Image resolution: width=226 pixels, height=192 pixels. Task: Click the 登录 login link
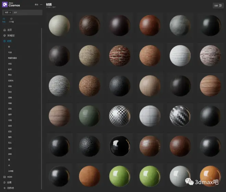click(x=36, y=4)
